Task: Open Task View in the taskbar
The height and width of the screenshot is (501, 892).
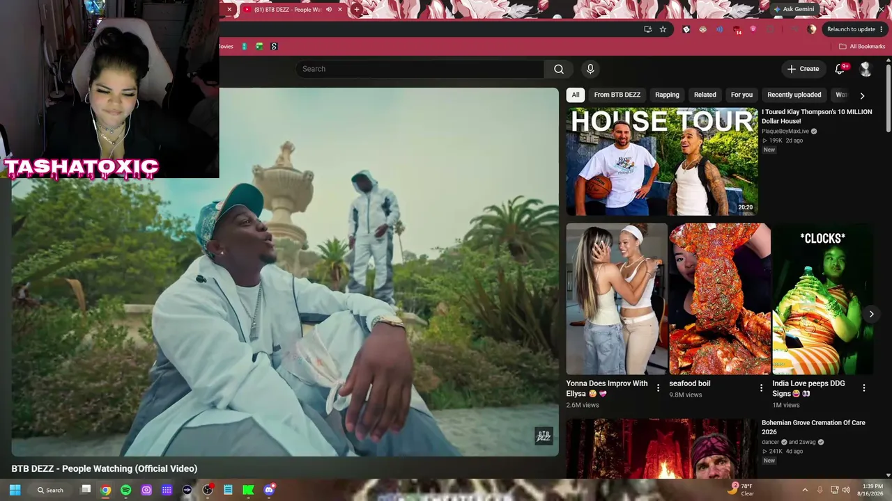Action: [86, 490]
